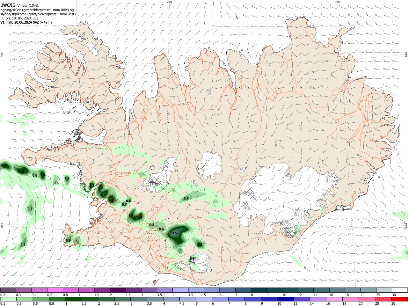The image size is (408, 306).
Task: Pick the bright pink snow swatch between 0.5 and 0.8
Action: 55,290
